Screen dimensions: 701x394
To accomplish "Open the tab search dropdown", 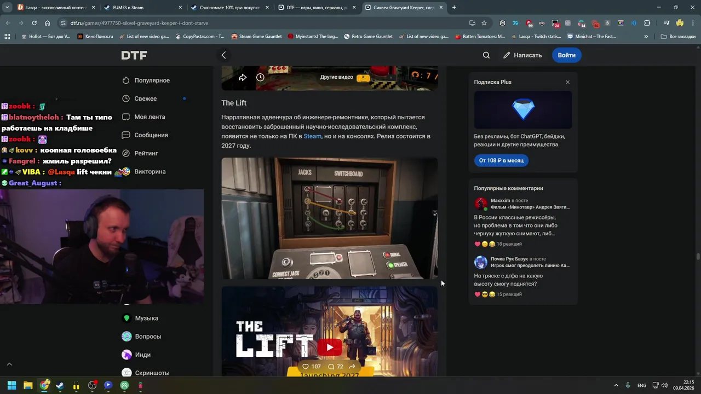I will tap(7, 8).
